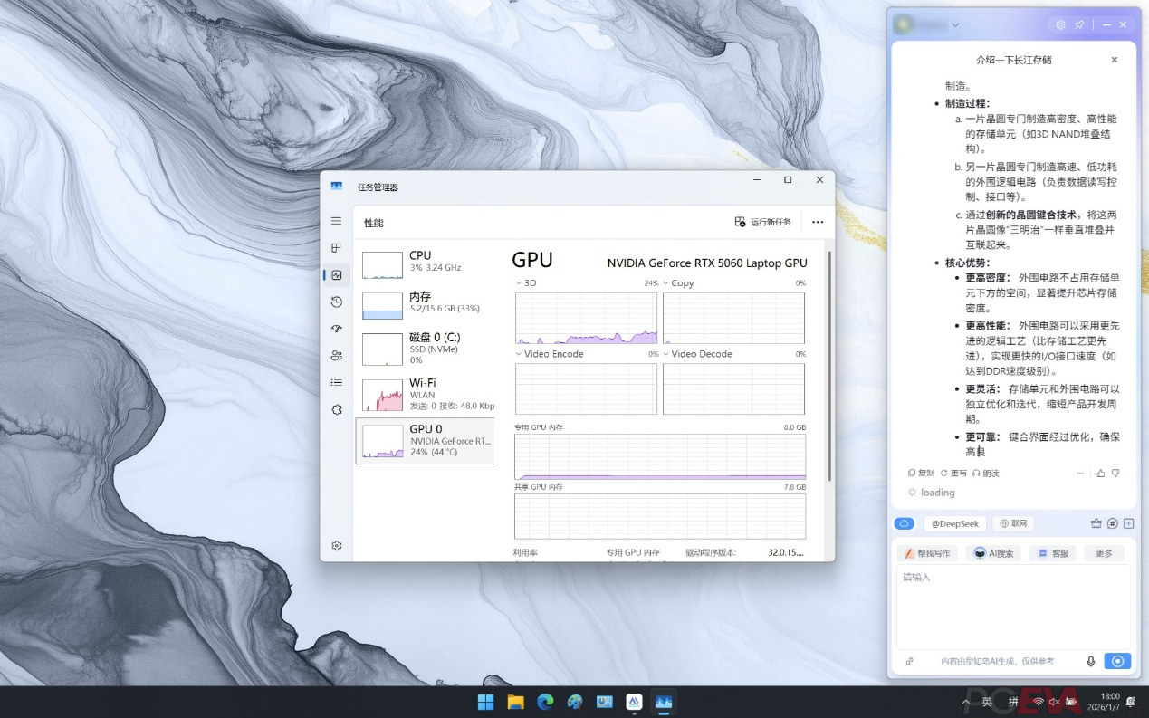The height and width of the screenshot is (718, 1149).
Task: Click the thumbs up icon on response
Action: (x=1101, y=473)
